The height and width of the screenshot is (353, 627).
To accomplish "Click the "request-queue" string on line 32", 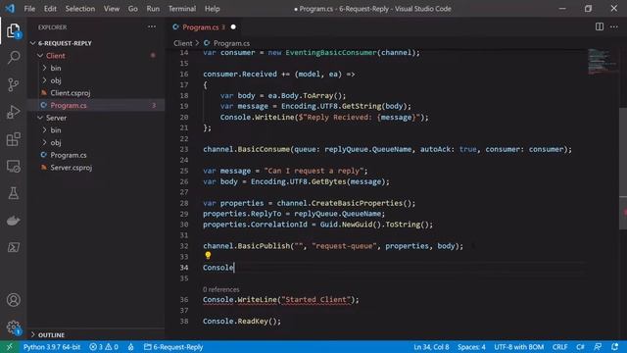I will point(344,246).
